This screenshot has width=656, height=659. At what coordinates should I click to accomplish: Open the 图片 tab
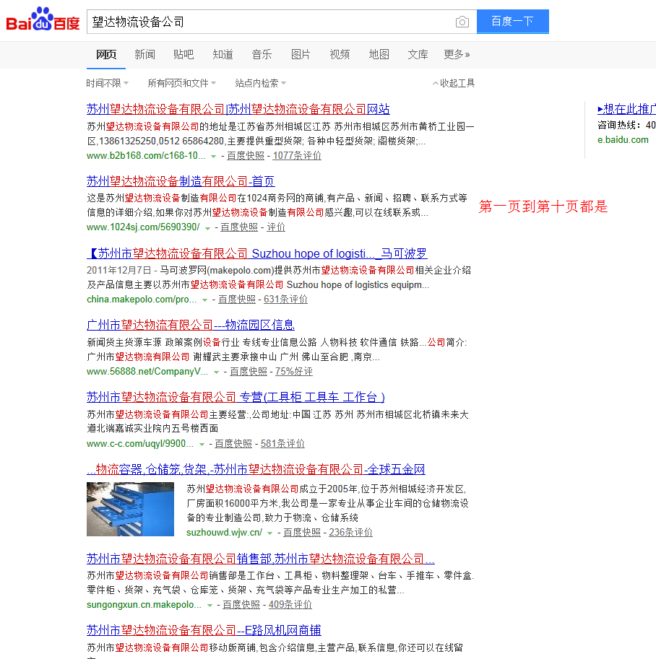click(301, 54)
